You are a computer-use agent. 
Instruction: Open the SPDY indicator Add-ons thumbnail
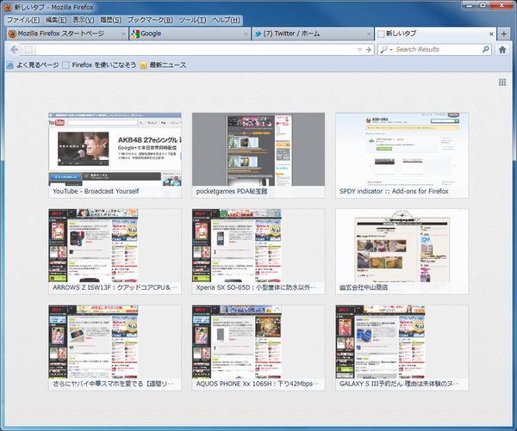(x=402, y=156)
